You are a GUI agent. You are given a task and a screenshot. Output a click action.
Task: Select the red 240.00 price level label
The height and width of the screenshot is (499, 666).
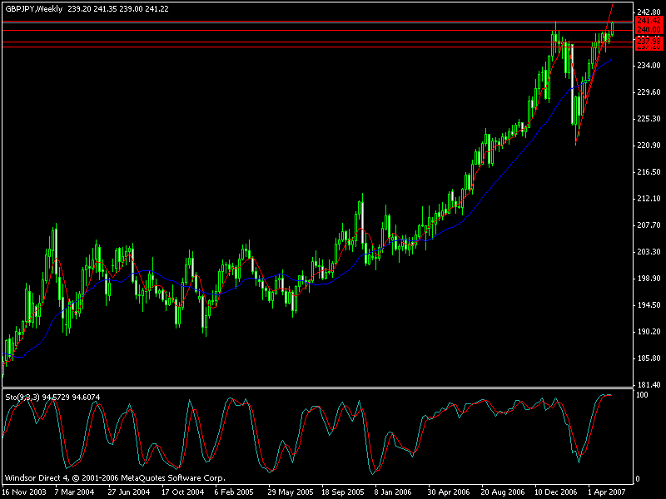(x=648, y=29)
